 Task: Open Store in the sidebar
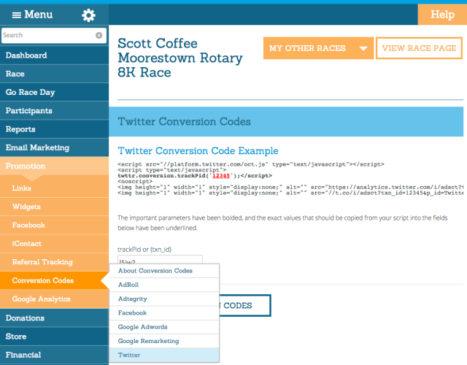pos(54,337)
